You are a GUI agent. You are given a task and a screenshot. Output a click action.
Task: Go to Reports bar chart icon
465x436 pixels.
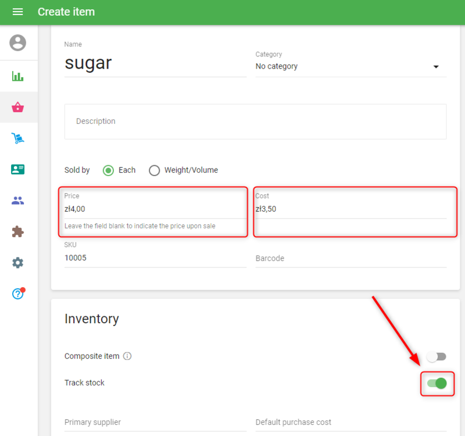18,76
